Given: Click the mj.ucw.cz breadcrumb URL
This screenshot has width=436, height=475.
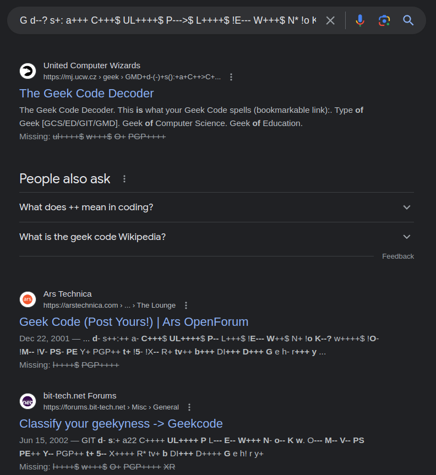Looking at the screenshot, I should (x=132, y=77).
